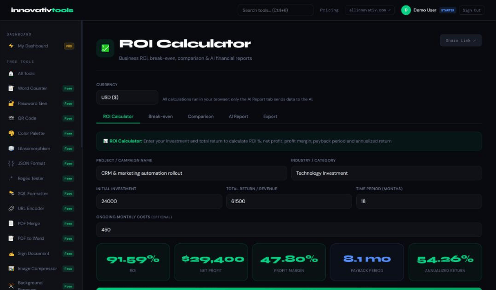496x290 pixels.
Task: Click the STARTER plan badge
Action: coord(448,10)
